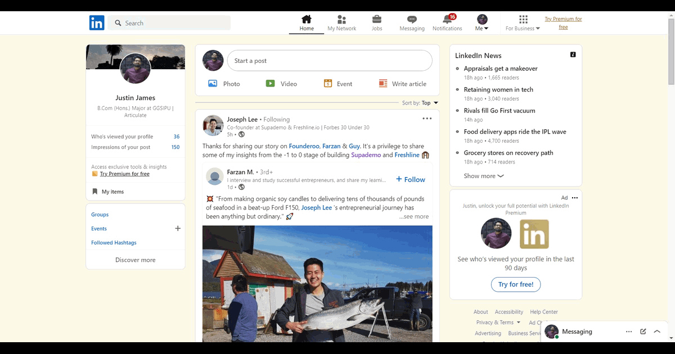
Task: Click post visibility globe by Joseph Lee's 5h
Action: (242, 134)
